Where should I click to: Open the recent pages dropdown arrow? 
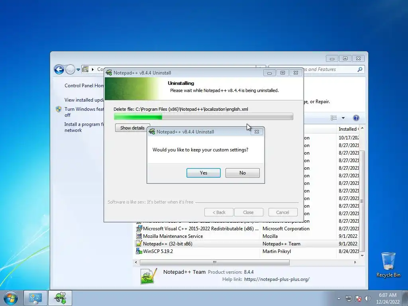78,70
